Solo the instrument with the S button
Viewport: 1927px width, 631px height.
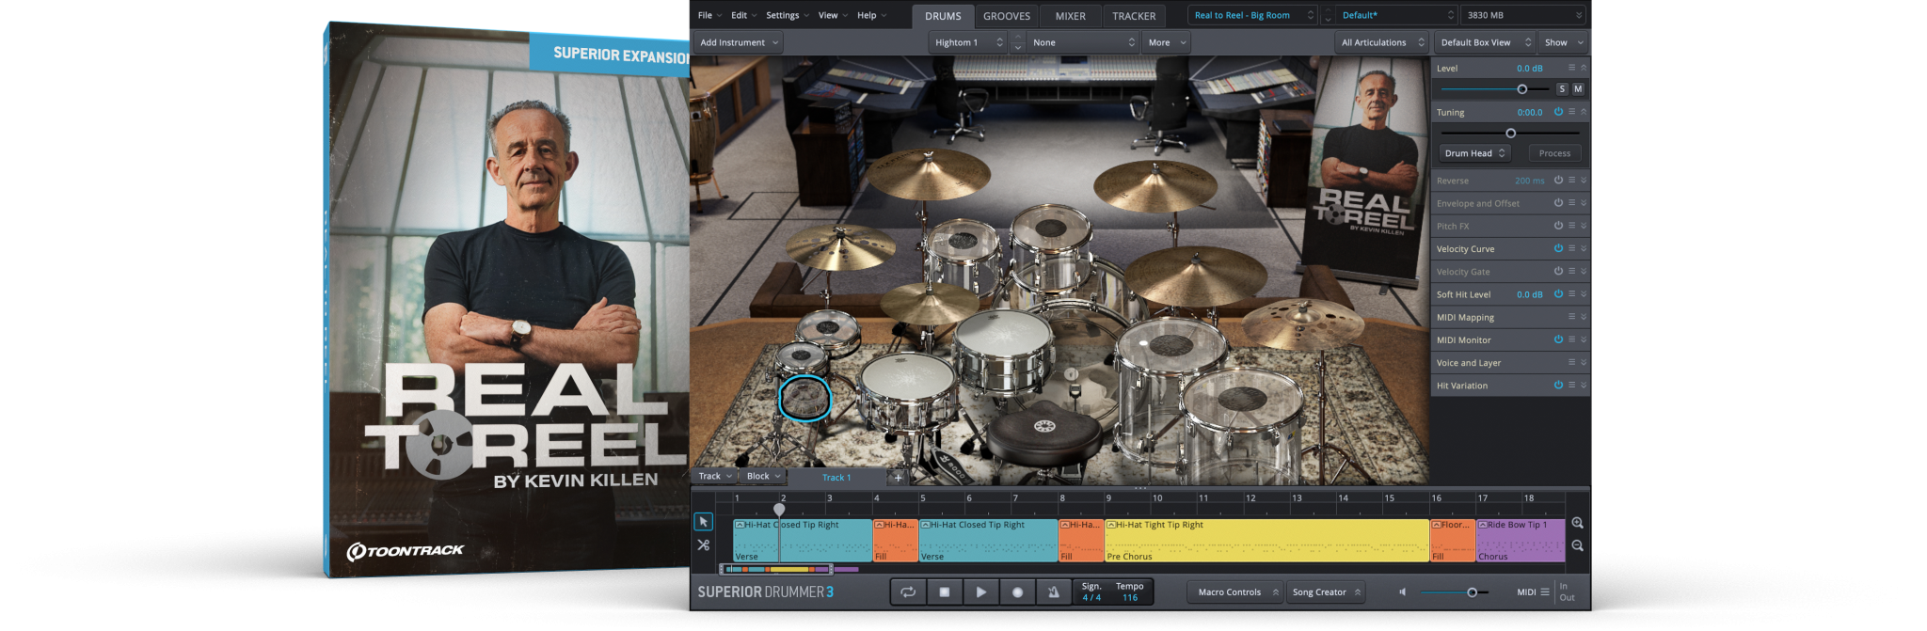(1562, 89)
